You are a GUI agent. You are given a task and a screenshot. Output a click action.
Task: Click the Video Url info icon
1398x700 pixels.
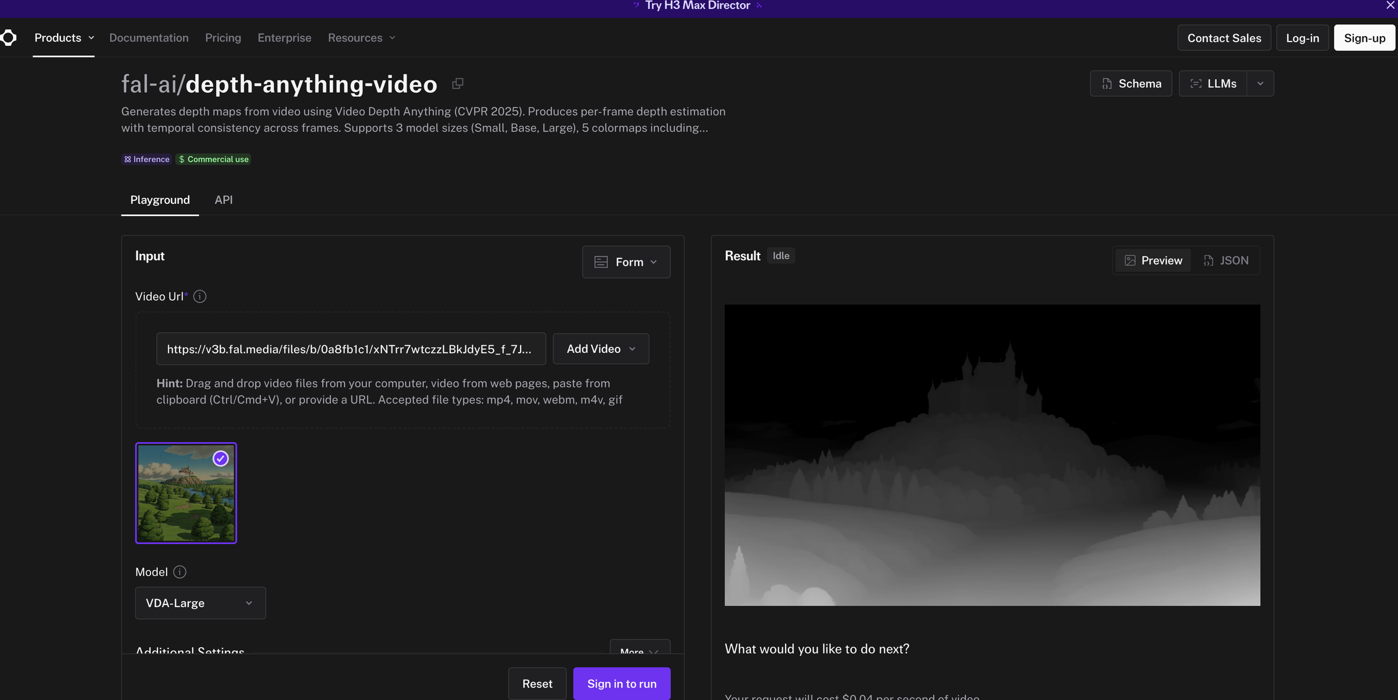coord(200,297)
